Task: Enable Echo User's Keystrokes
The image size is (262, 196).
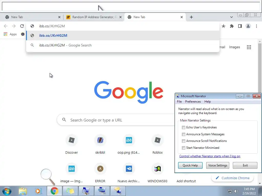Action: [x=183, y=128]
